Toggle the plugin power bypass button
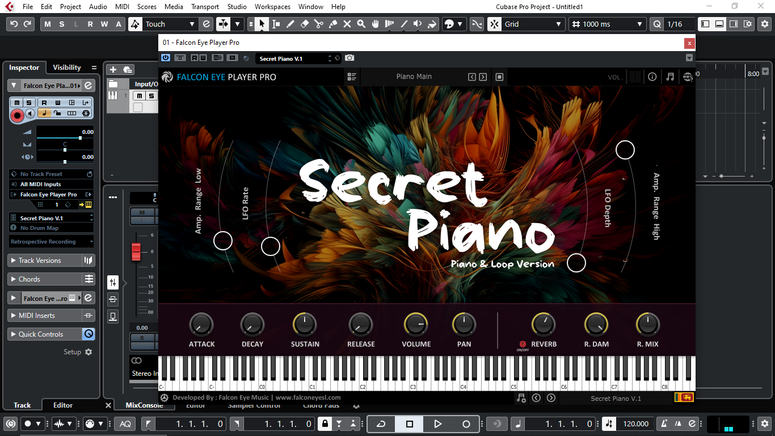 pyautogui.click(x=166, y=58)
